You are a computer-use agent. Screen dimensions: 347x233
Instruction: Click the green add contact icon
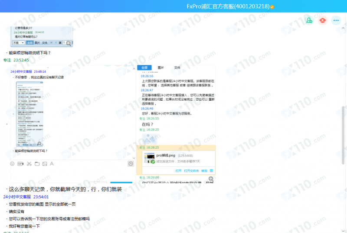308,20
